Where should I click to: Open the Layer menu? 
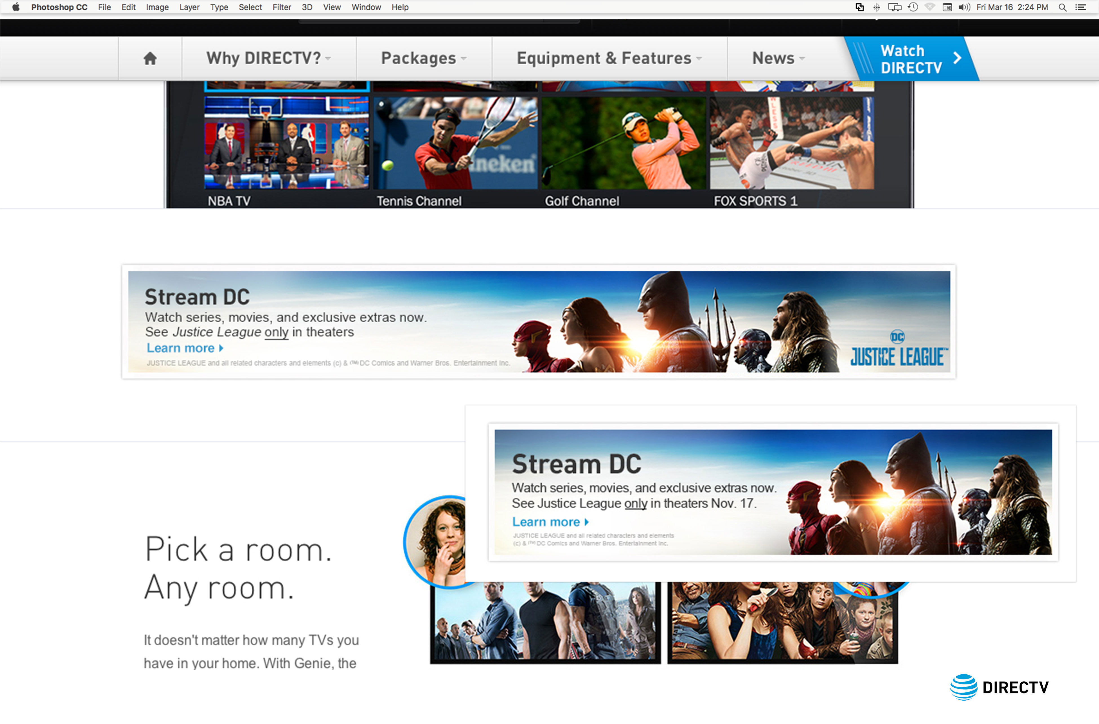click(189, 7)
